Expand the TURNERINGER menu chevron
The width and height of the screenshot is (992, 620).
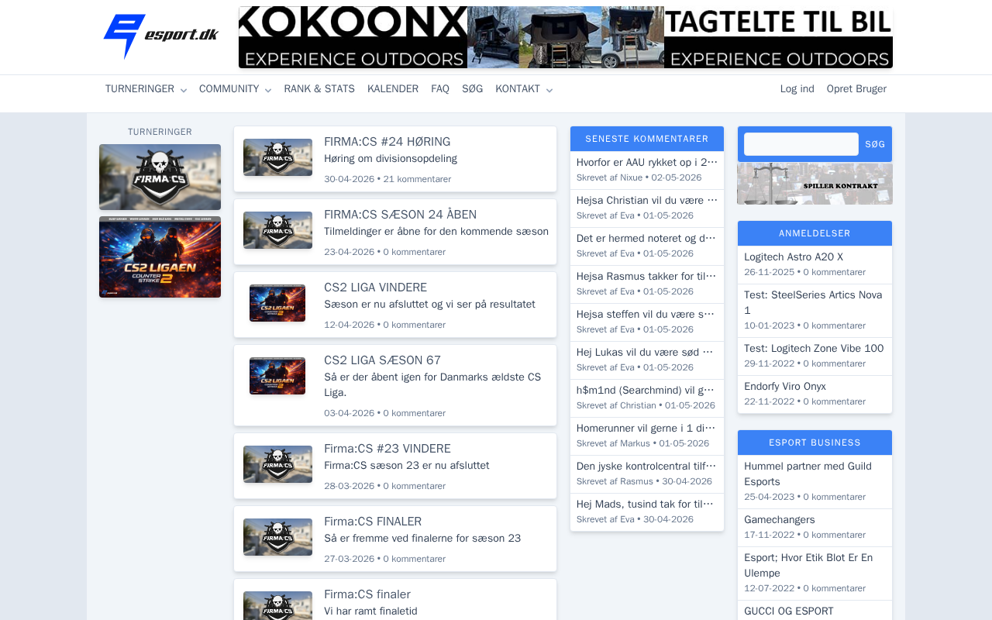(x=184, y=90)
